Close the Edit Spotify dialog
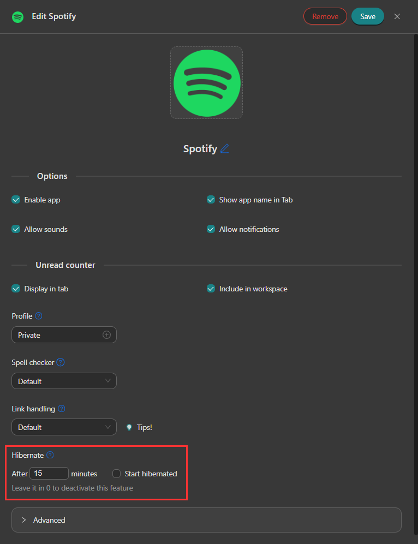The height and width of the screenshot is (544, 418). (397, 16)
